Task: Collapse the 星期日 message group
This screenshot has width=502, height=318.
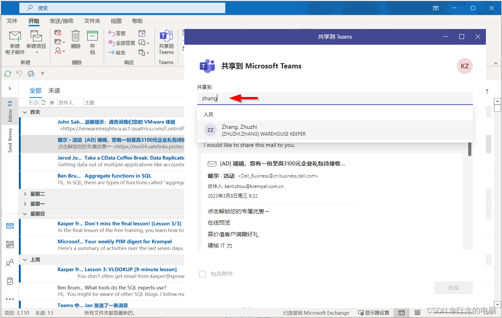Action: click(25, 214)
